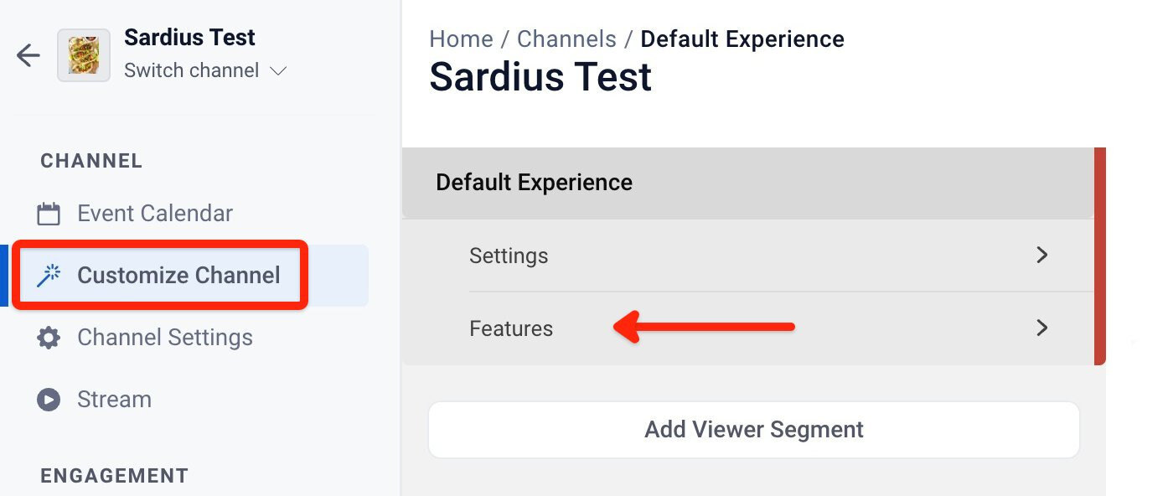Viewport: 1168px width, 496px height.
Task: Open the Channels breadcrumb link
Action: [x=567, y=39]
